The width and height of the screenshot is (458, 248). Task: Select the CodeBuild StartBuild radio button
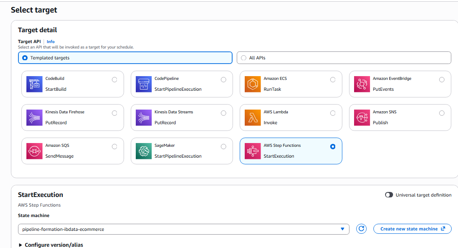click(x=114, y=79)
